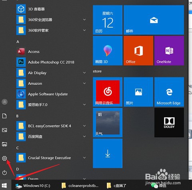Click letter A section header
Image resolution: width=192 pixels, height=190 pixels.
point(18,42)
